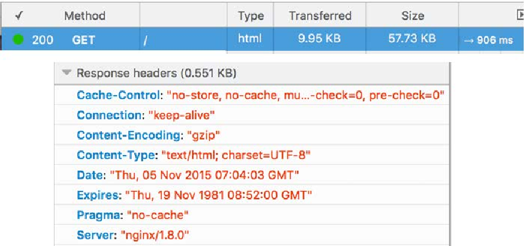Click the green 200 status indicator dot

(18, 40)
